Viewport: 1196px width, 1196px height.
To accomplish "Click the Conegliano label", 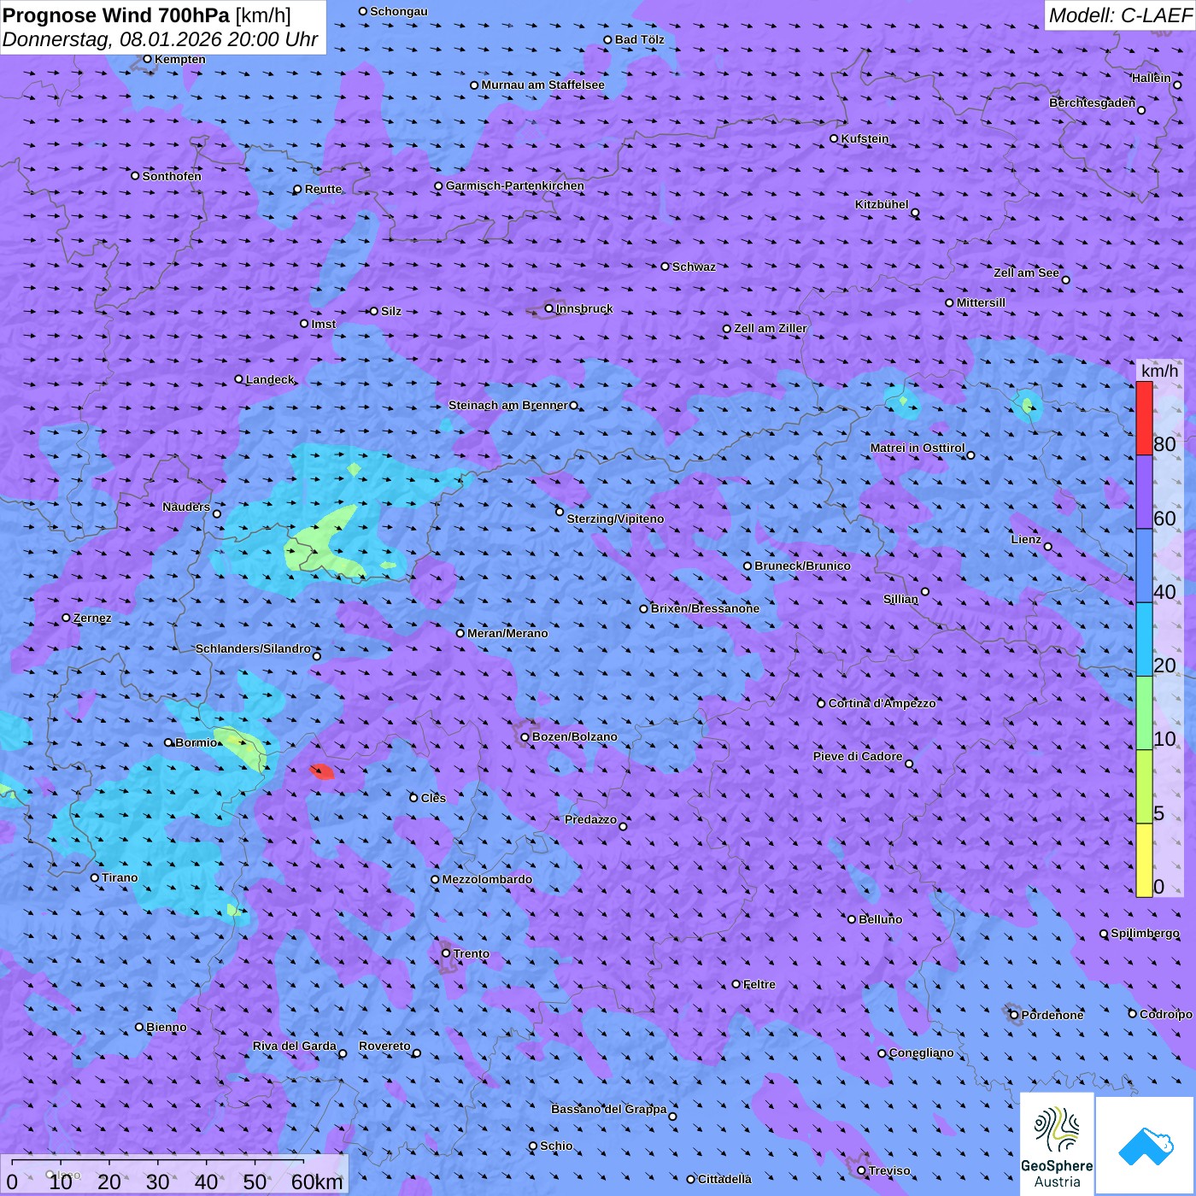I will click(x=921, y=1052).
